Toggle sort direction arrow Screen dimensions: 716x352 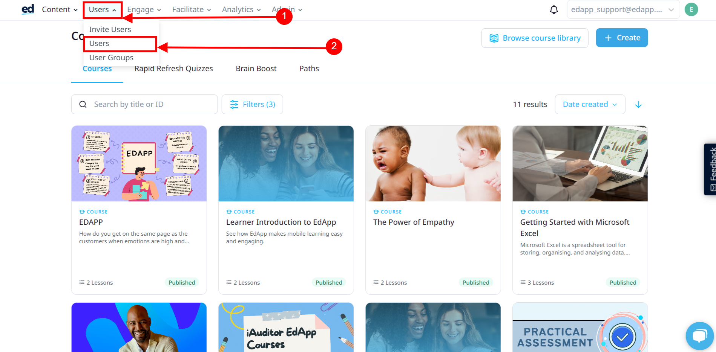pos(638,105)
